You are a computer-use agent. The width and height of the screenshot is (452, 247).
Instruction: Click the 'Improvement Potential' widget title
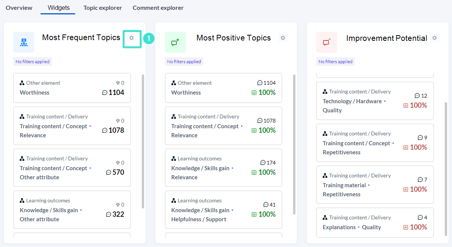386,38
